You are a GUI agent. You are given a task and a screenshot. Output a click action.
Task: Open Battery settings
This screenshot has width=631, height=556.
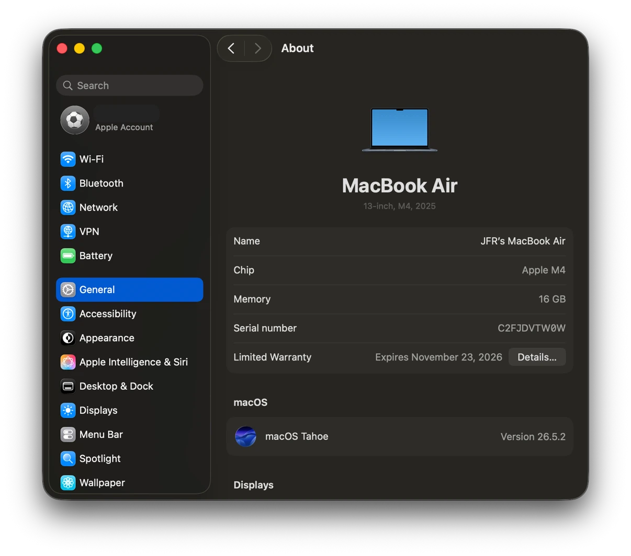coord(130,256)
